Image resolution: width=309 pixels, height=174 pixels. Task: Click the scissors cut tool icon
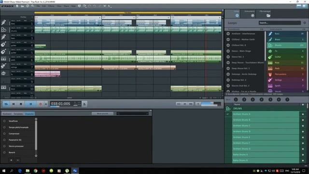pyautogui.click(x=105, y=6)
